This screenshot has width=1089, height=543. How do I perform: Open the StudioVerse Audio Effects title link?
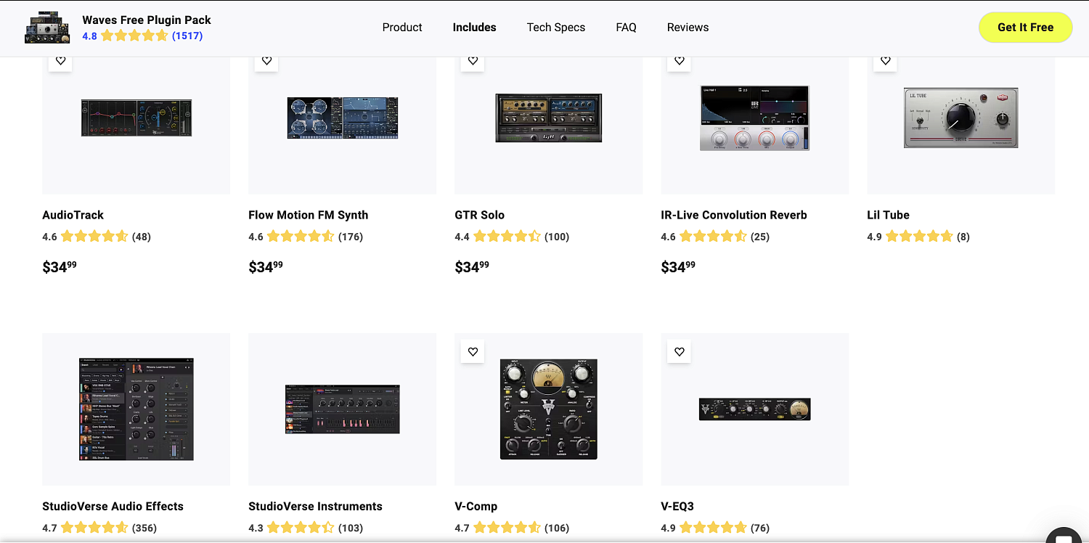tap(113, 506)
